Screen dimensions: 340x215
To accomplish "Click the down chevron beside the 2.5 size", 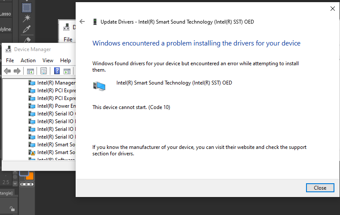I will [x=15, y=183].
